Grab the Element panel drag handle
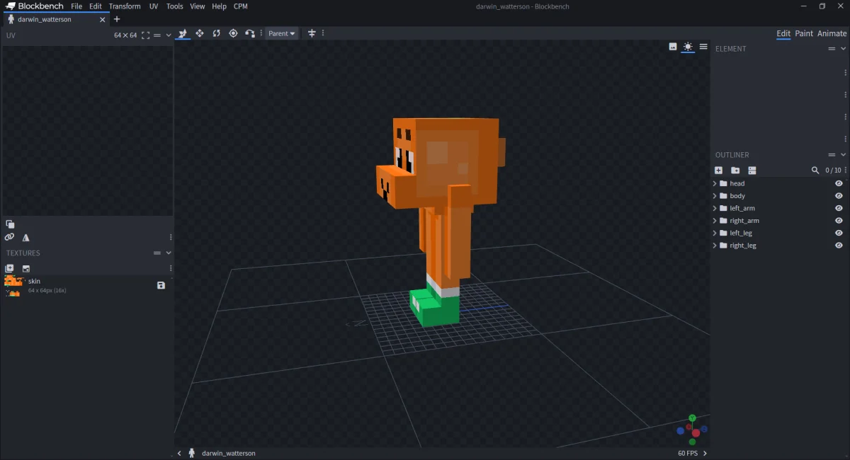Screen dimensions: 850x460 832,49
